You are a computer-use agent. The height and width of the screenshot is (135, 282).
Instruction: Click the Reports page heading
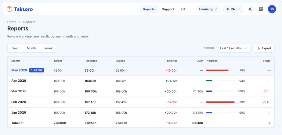pyautogui.click(x=18, y=29)
